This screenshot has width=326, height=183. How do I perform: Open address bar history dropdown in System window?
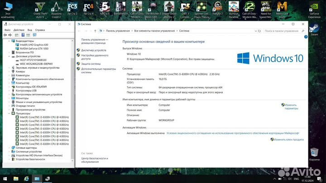[x=255, y=31]
